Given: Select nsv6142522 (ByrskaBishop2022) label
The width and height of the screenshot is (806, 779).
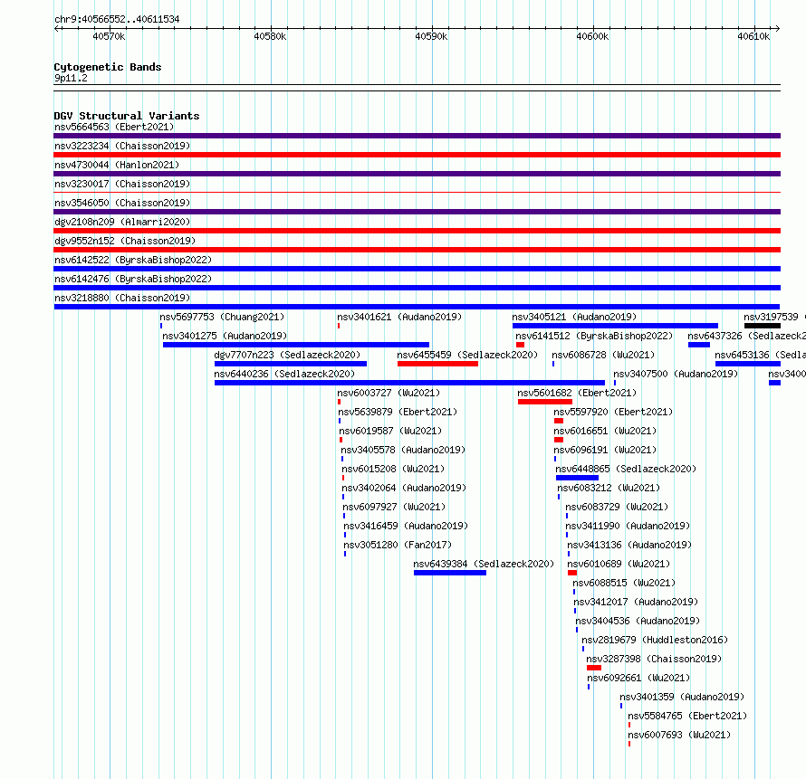Looking at the screenshot, I should 133,260.
